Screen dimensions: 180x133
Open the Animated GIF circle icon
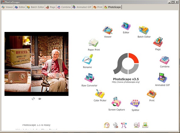point(162,78)
